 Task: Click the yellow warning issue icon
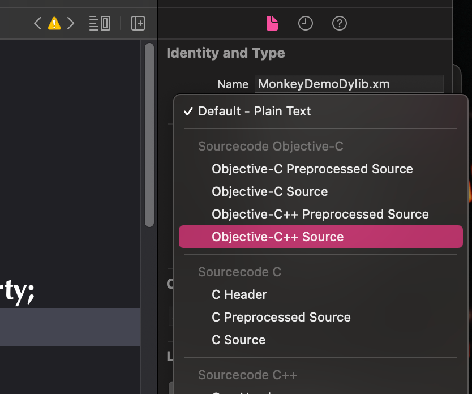tap(54, 23)
